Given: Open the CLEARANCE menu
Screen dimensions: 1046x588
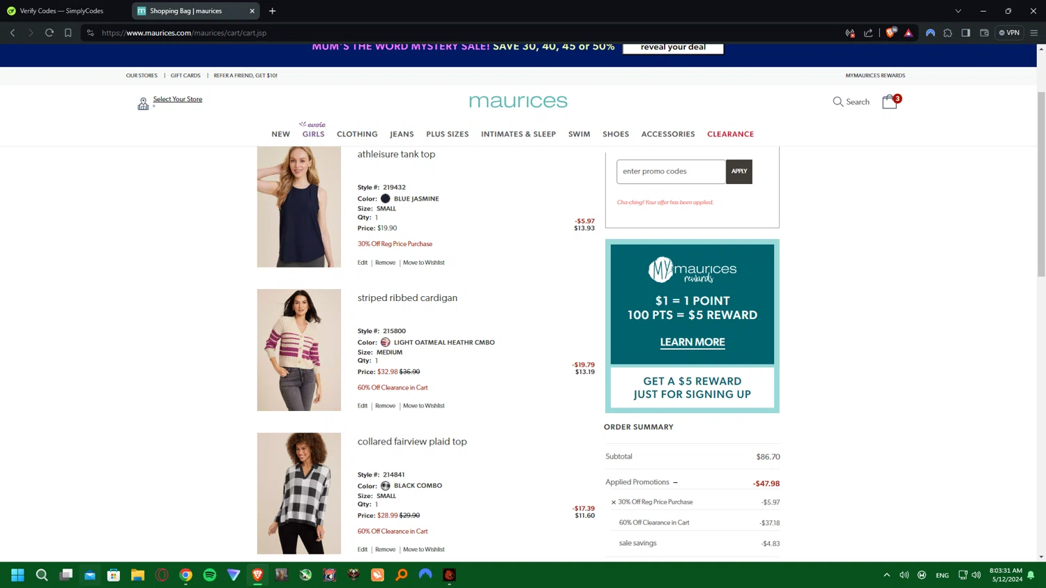Looking at the screenshot, I should [x=730, y=134].
